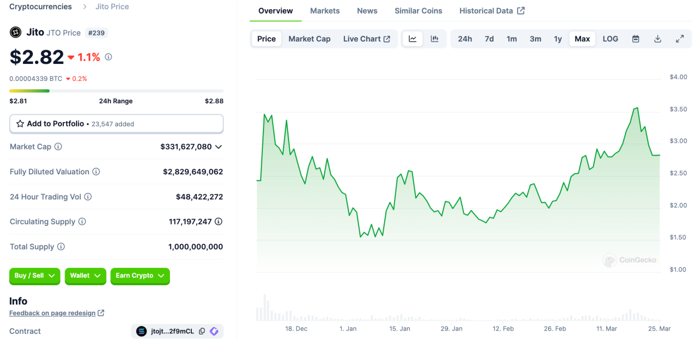Enable LOG scale on the chart
This screenshot has width=693, height=341.
click(610, 39)
